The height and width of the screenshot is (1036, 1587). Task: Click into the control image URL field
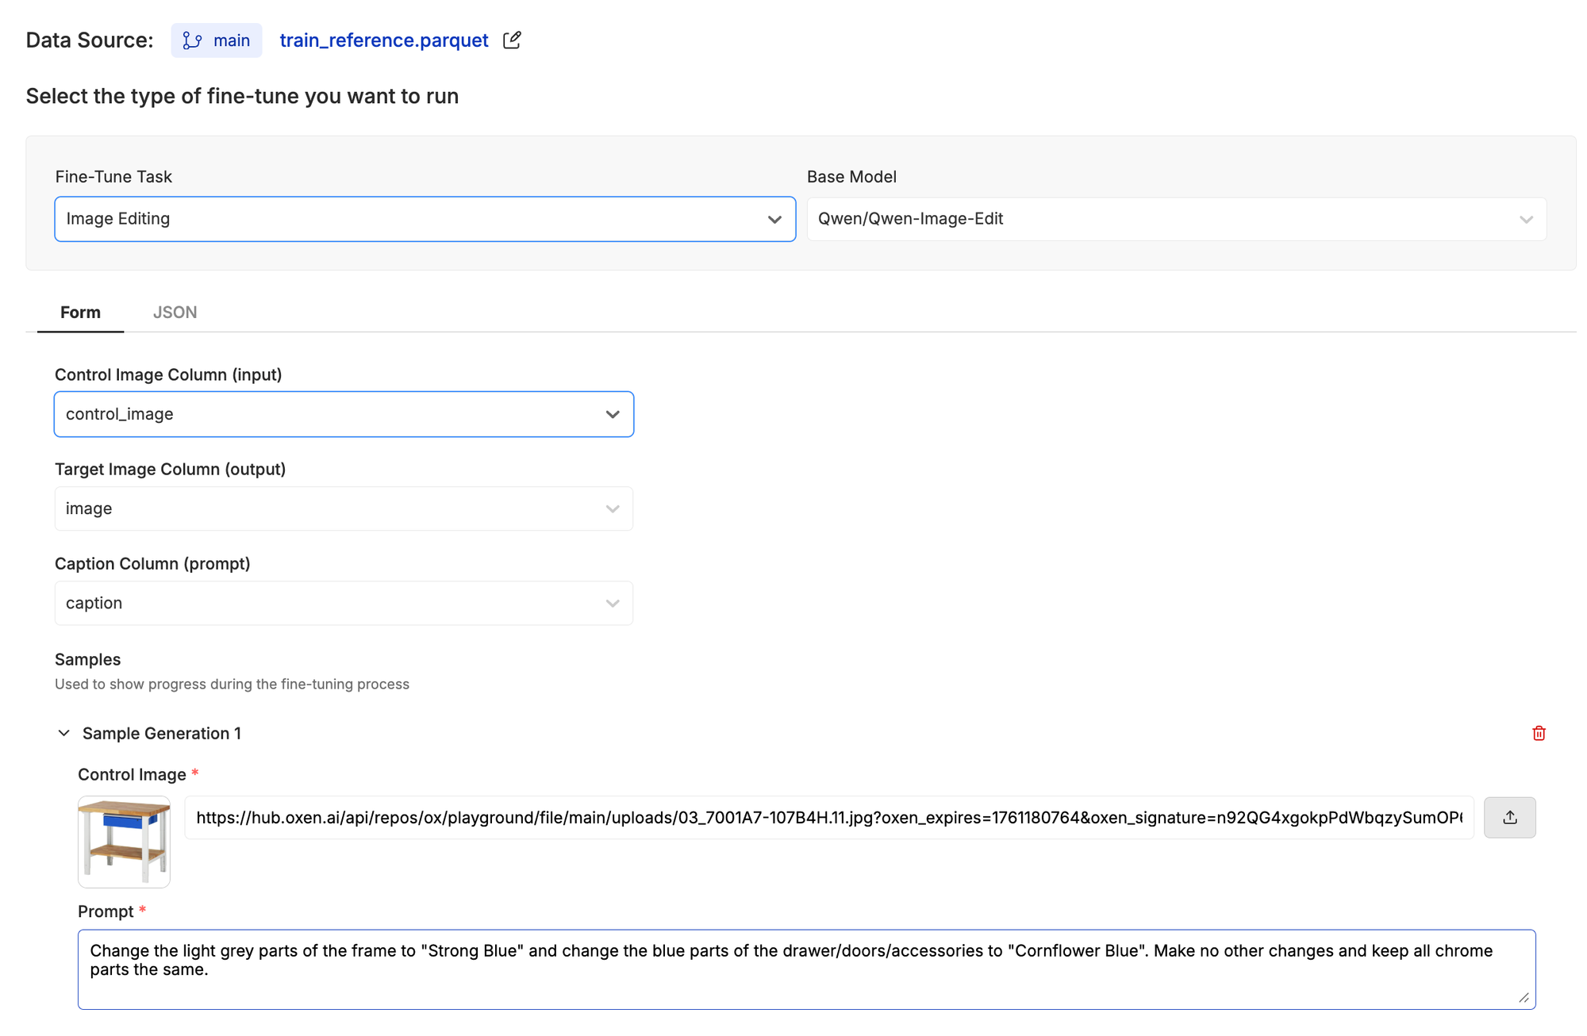[x=828, y=817]
